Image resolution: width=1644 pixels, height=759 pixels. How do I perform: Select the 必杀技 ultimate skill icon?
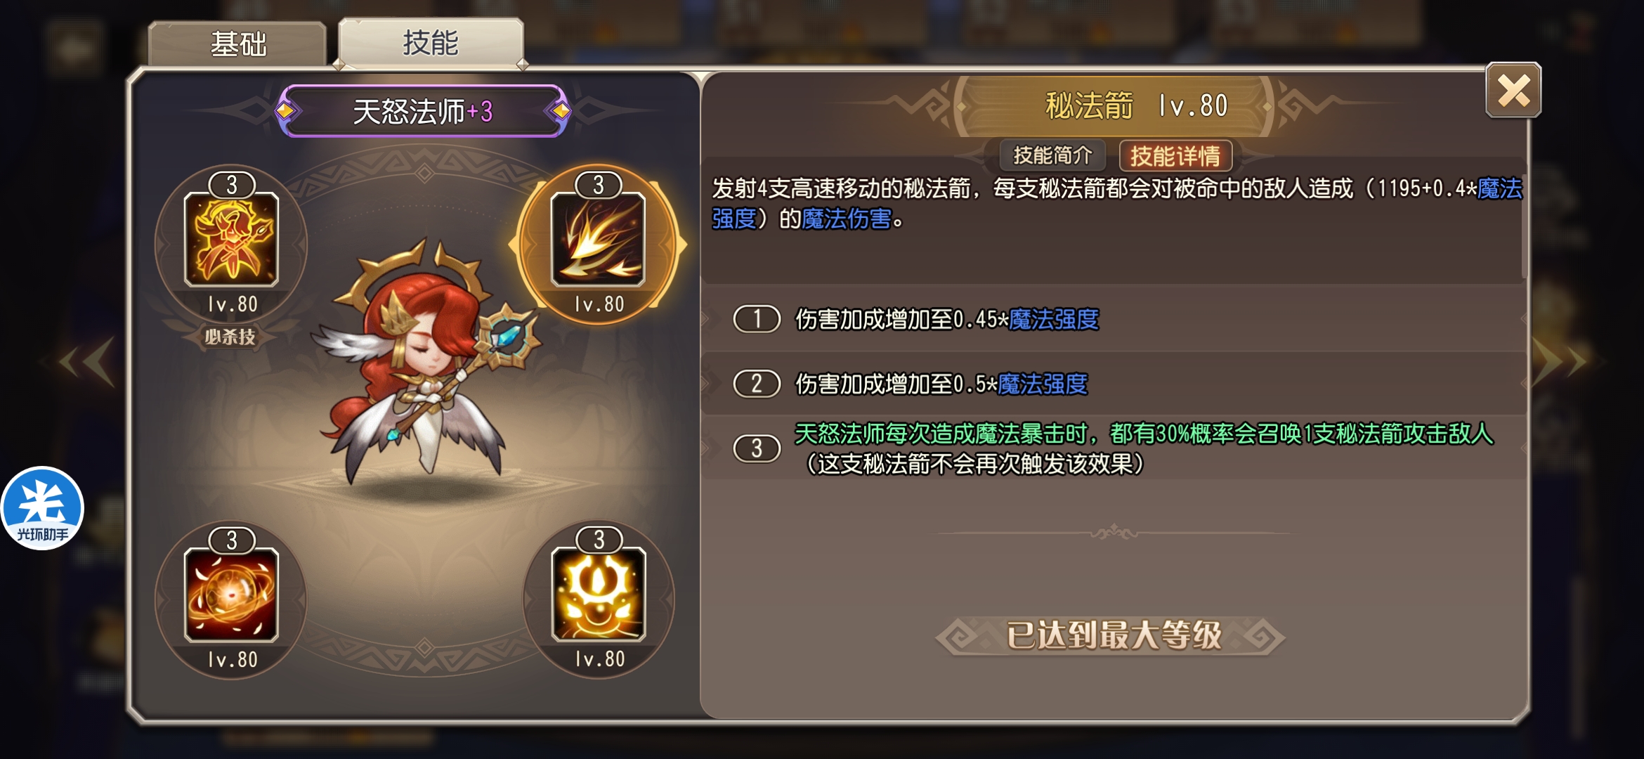(231, 240)
